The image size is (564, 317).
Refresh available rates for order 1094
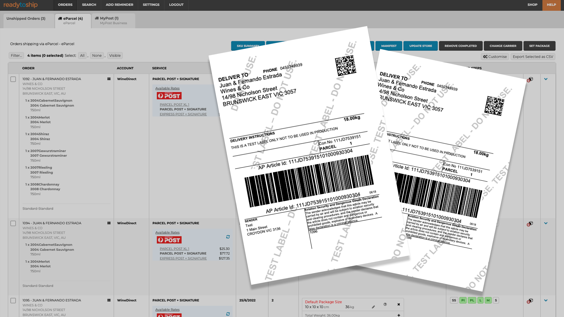coord(228,237)
